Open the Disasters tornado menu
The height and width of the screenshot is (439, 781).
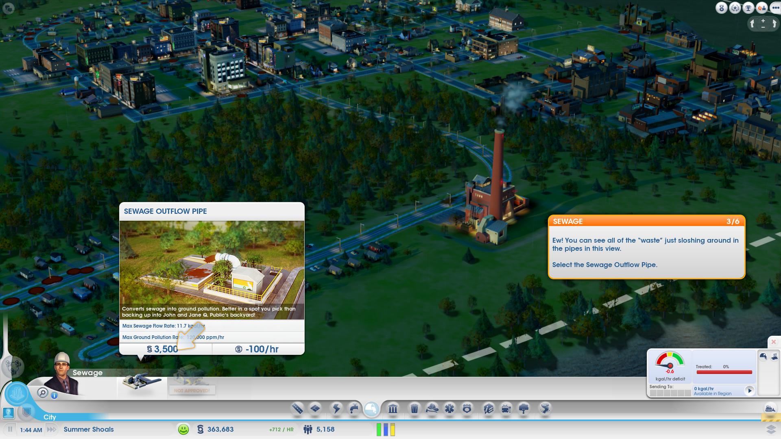point(545,408)
